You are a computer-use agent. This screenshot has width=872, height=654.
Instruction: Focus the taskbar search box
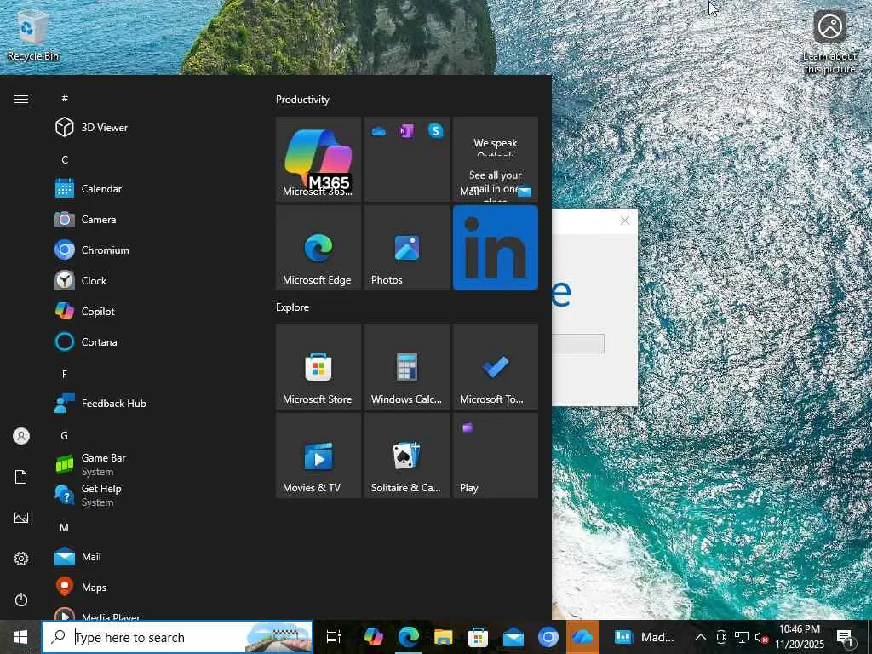pos(177,637)
